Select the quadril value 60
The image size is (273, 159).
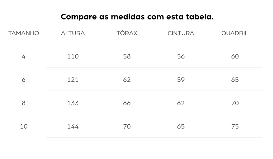point(235,56)
